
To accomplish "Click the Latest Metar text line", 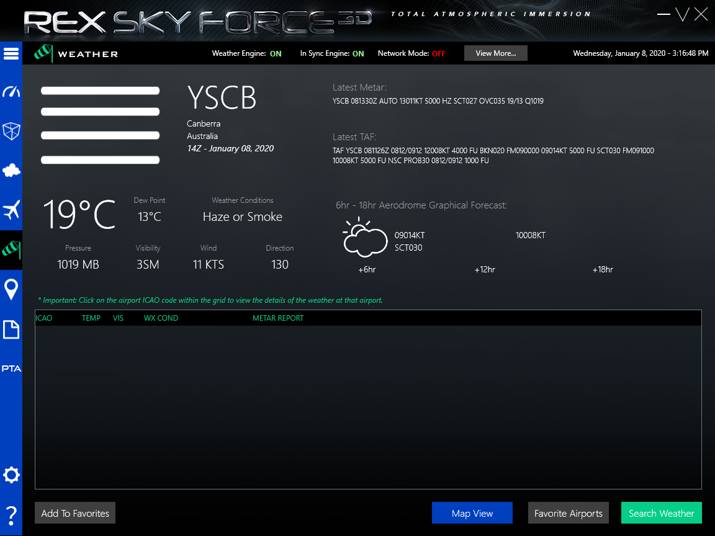I will (x=438, y=101).
